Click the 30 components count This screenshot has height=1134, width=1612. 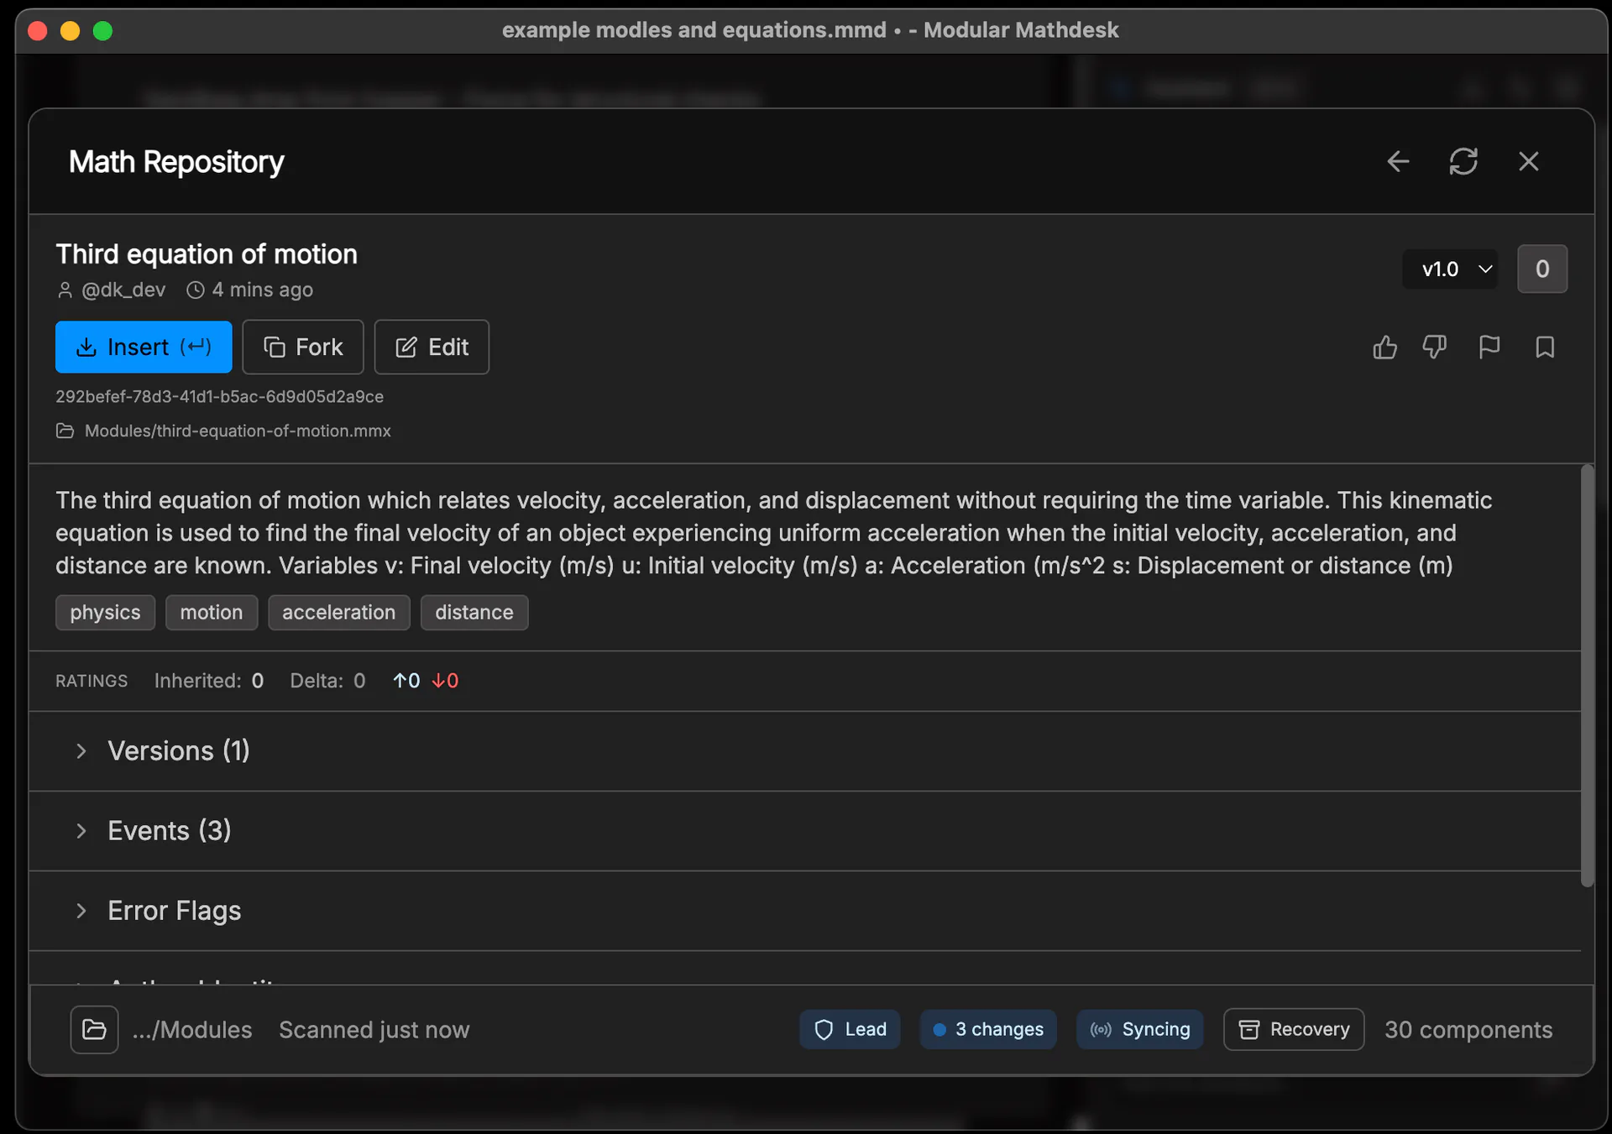pyautogui.click(x=1468, y=1030)
